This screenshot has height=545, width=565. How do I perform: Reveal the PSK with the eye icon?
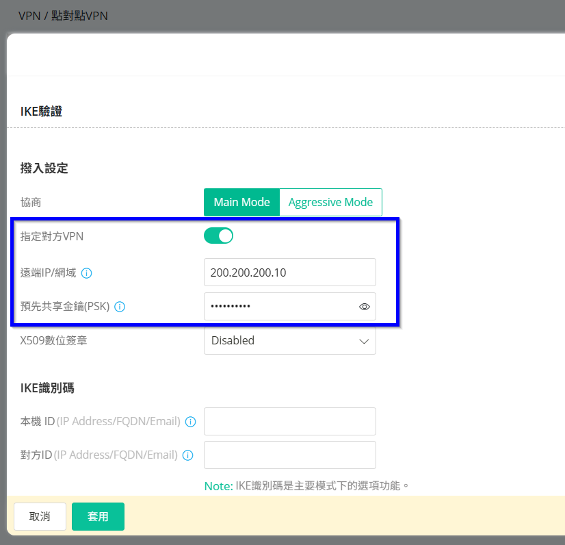pos(365,307)
